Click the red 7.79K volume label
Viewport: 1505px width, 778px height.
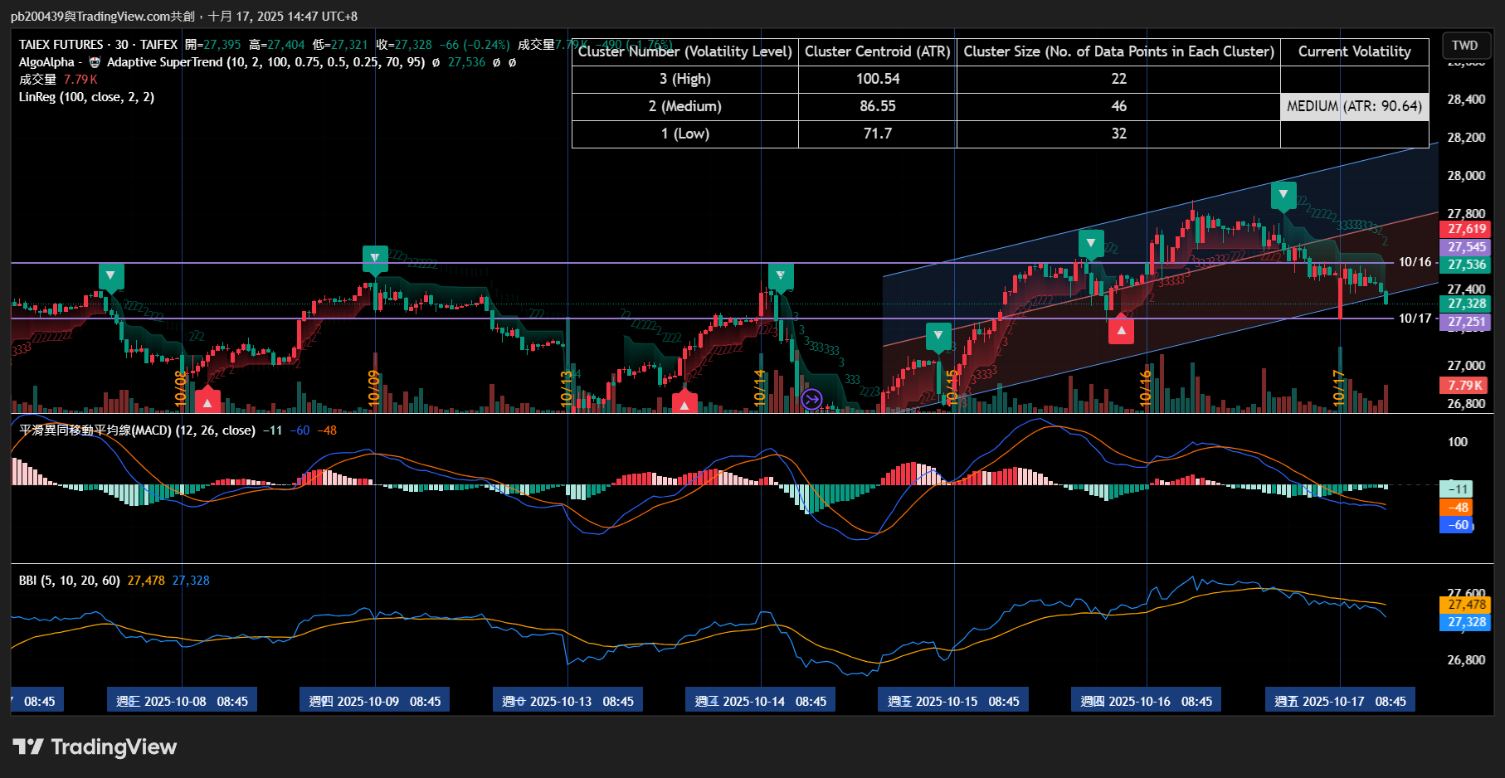tap(1465, 386)
